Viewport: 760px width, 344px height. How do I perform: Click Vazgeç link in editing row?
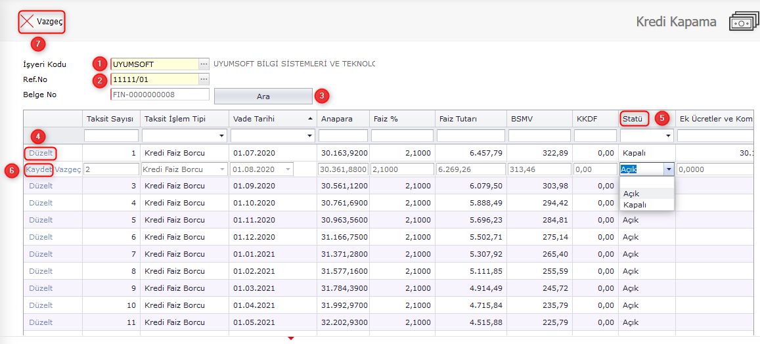[68, 169]
